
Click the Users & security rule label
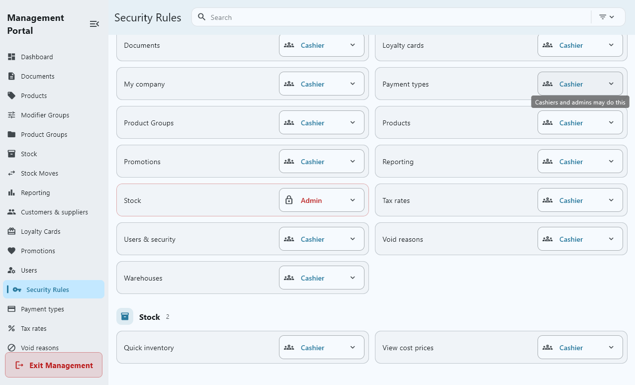click(150, 239)
